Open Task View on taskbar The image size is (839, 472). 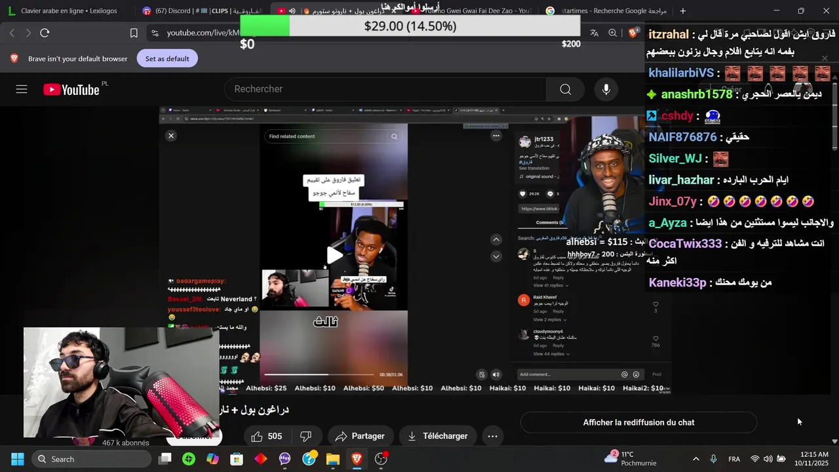point(165,459)
